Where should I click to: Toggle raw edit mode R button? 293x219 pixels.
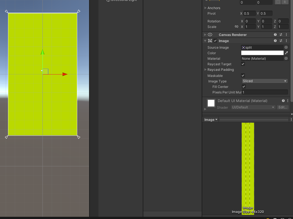285,2
